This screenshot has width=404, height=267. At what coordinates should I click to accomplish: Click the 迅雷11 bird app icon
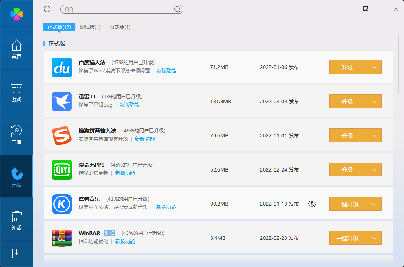coord(62,102)
